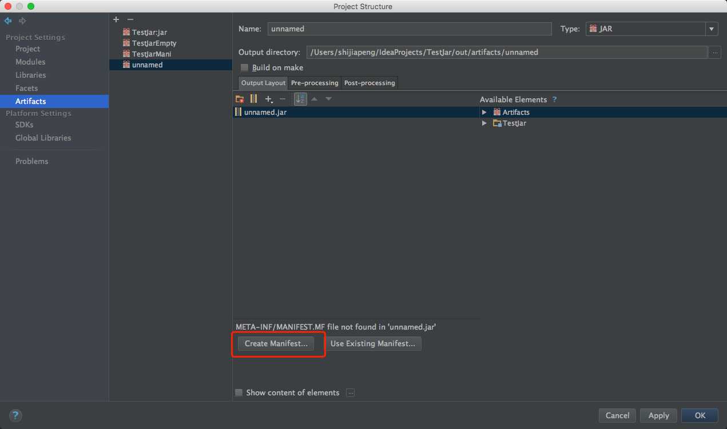Click the Create Archive toolbar icon
The image size is (727, 429).
(x=254, y=99)
